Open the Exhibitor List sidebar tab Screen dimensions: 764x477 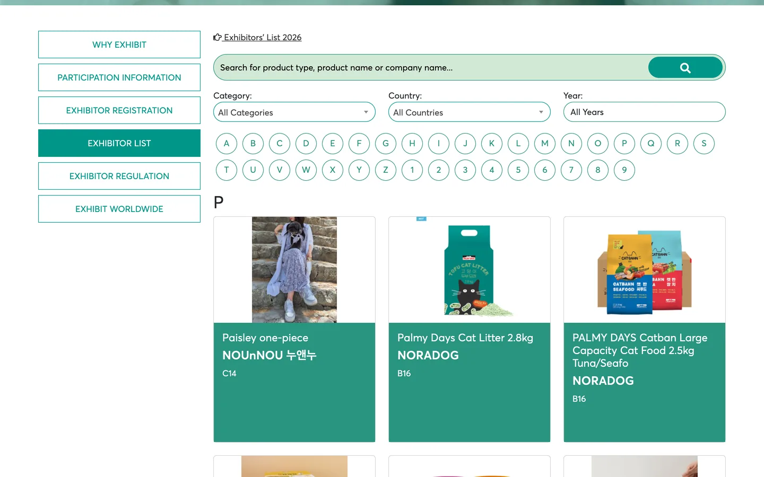tap(119, 143)
